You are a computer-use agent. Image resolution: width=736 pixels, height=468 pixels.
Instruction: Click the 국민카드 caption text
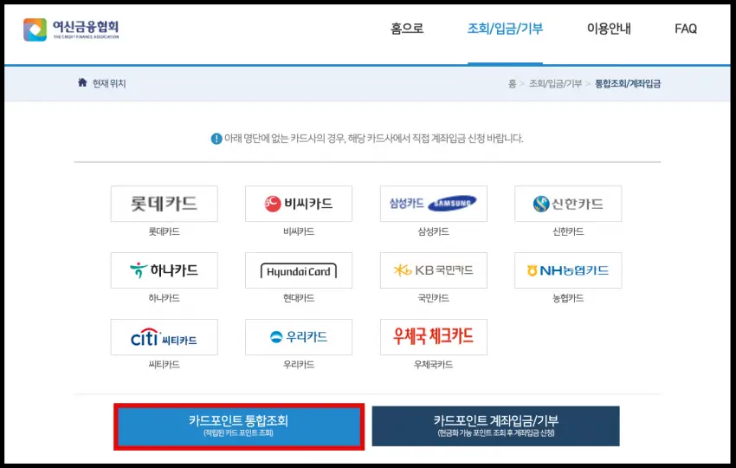coord(433,298)
